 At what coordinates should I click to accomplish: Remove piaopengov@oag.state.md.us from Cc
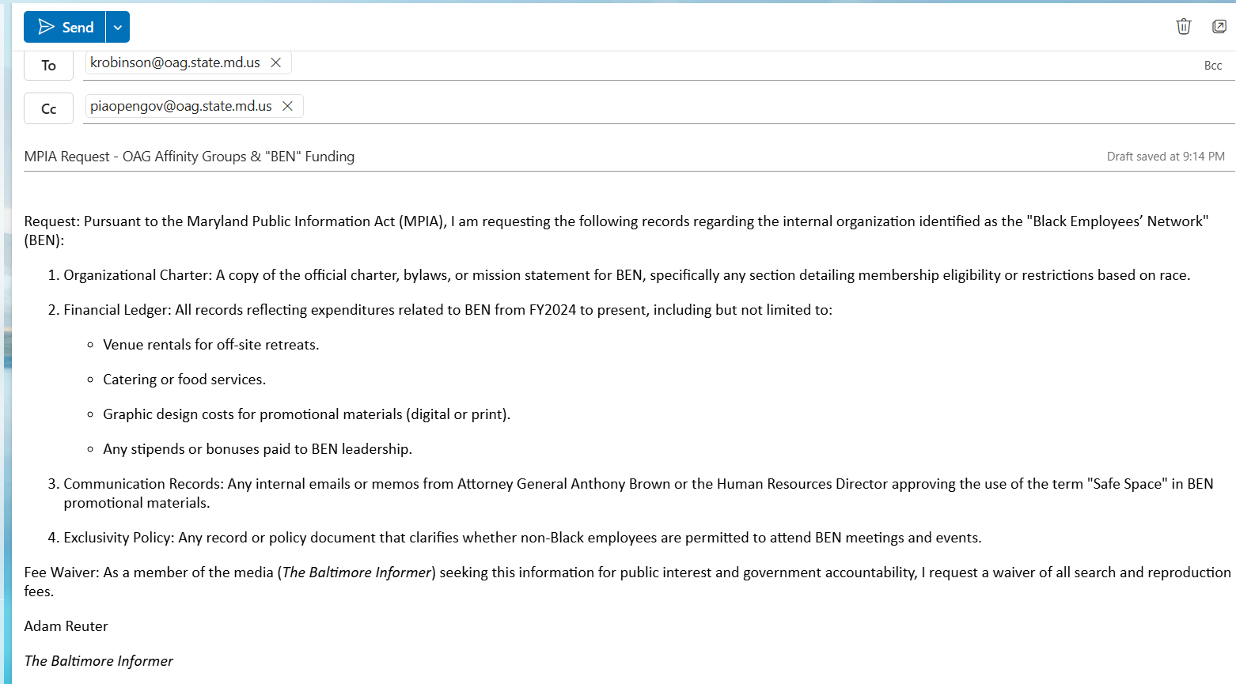[x=288, y=107]
